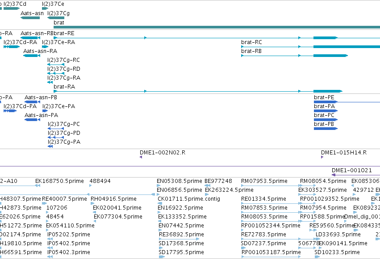The height and width of the screenshot is (259, 380).
Task: Select the 488494 EST feature
Action: click(90, 186)
